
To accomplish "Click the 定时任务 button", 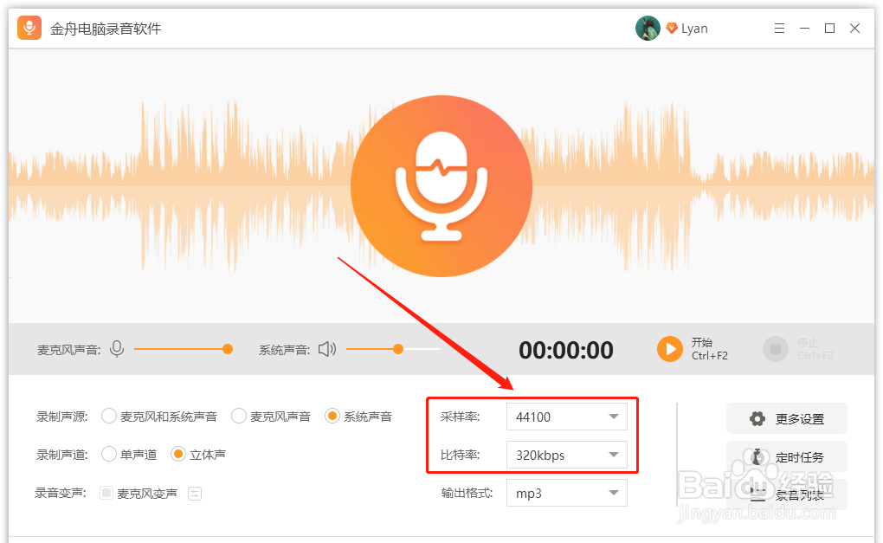I will [x=787, y=456].
